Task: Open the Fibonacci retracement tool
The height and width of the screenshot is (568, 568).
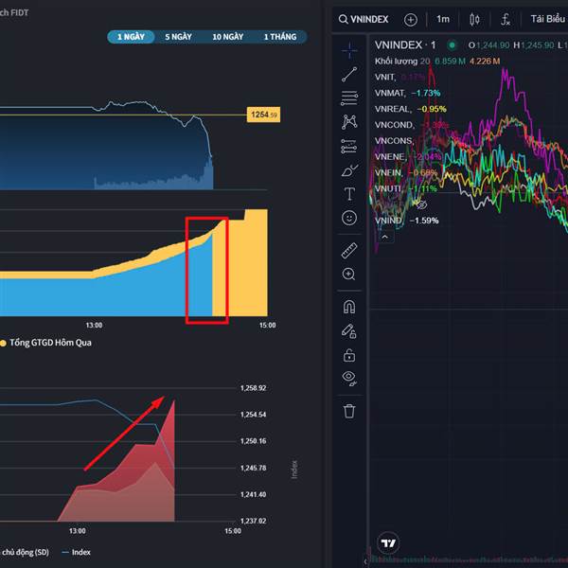Action: (349, 97)
